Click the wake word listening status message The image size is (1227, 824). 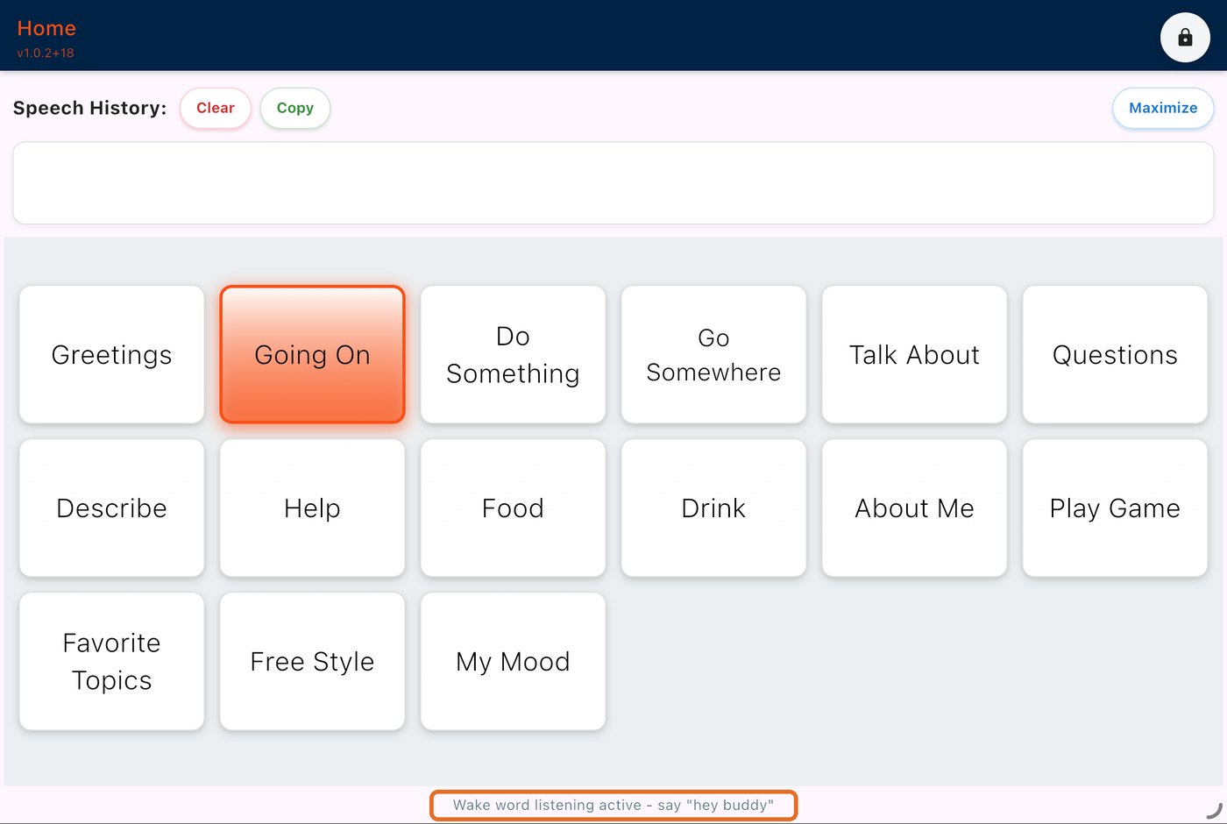click(x=613, y=805)
